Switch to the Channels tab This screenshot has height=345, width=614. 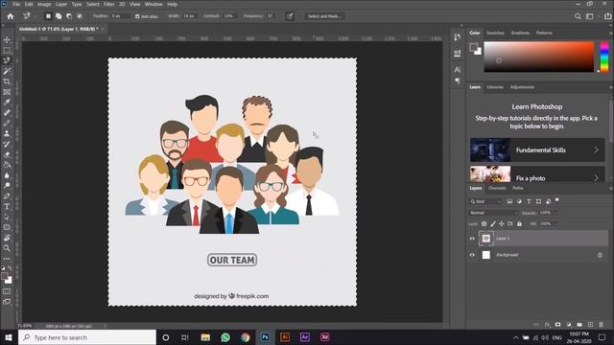pos(497,188)
